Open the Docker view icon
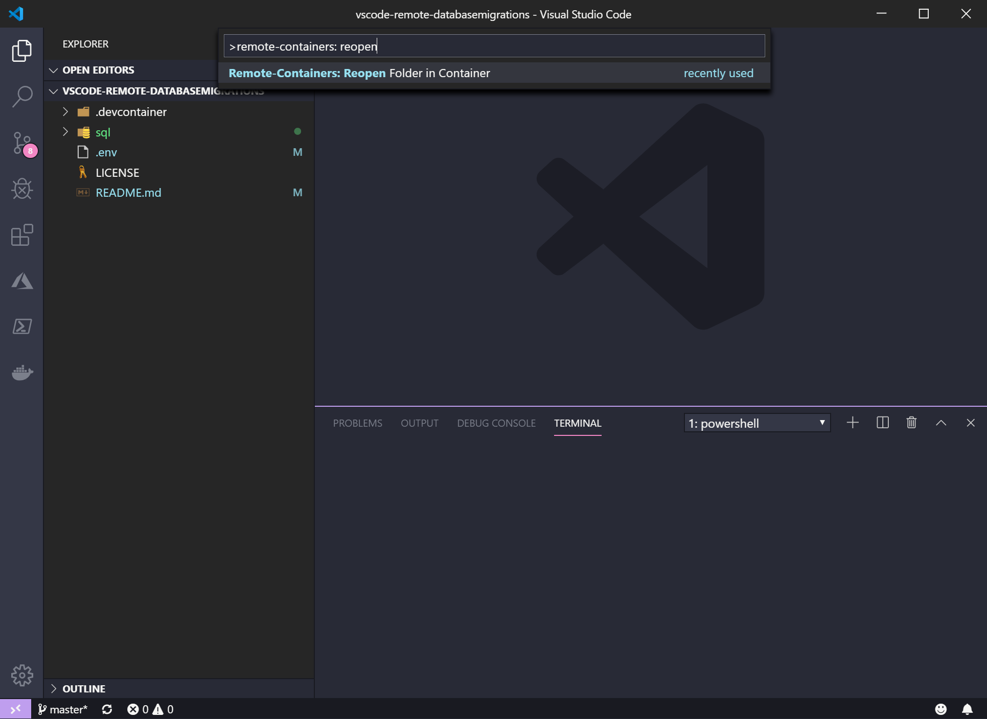 22,373
